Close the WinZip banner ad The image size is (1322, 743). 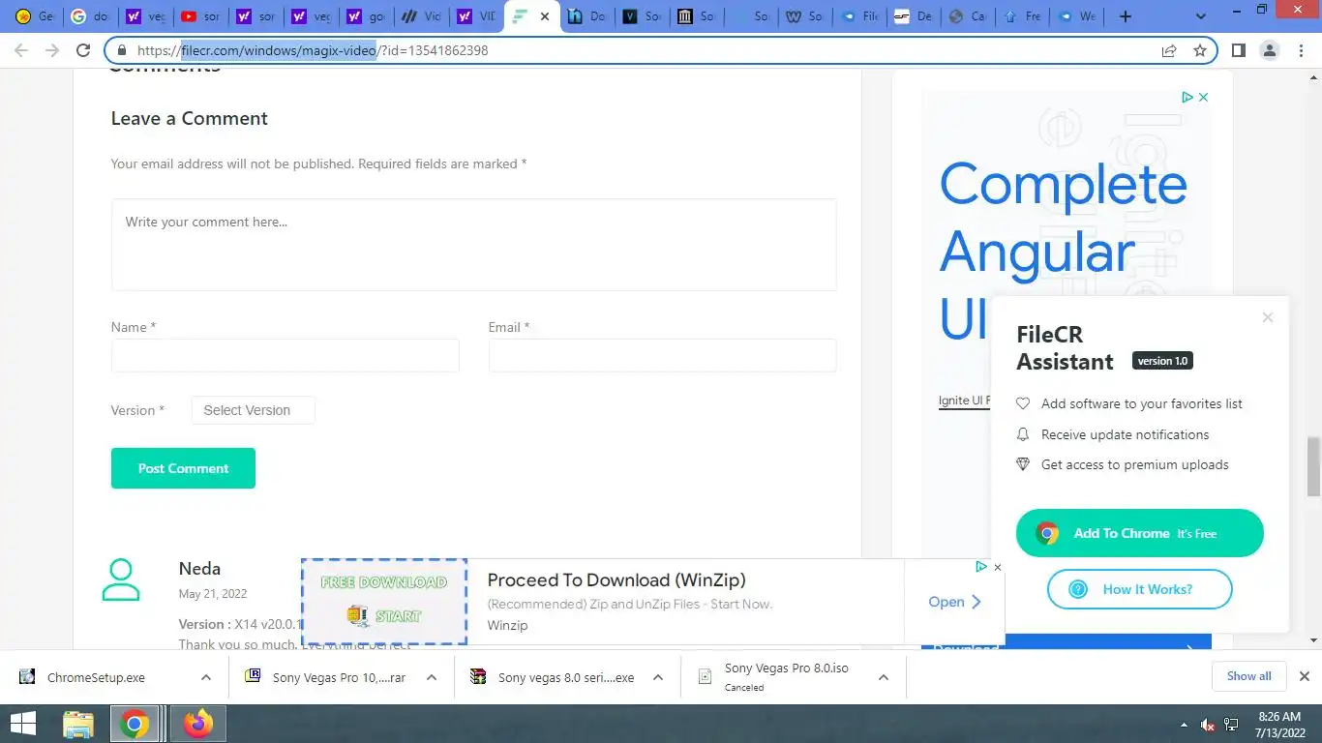[998, 567]
